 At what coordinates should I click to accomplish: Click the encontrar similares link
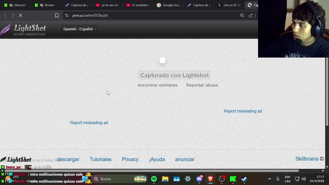pos(158,85)
